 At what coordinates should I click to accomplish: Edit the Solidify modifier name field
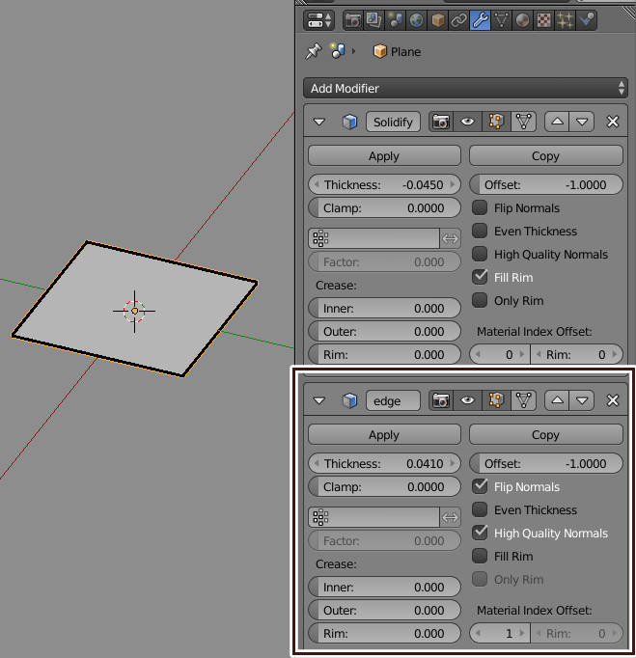click(x=393, y=123)
